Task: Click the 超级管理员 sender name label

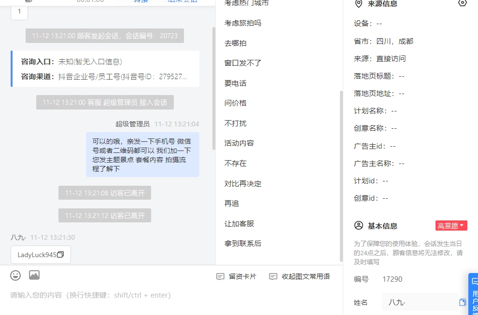Action: tap(133, 124)
